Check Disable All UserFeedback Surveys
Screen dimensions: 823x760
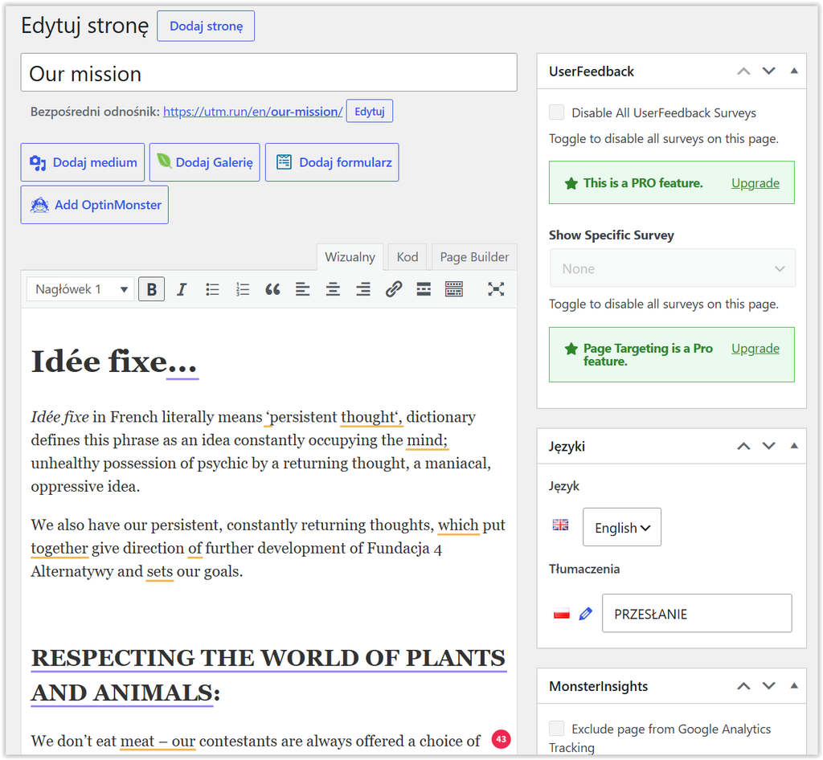click(x=556, y=112)
